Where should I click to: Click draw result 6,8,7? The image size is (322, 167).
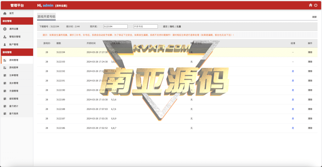[114, 128]
